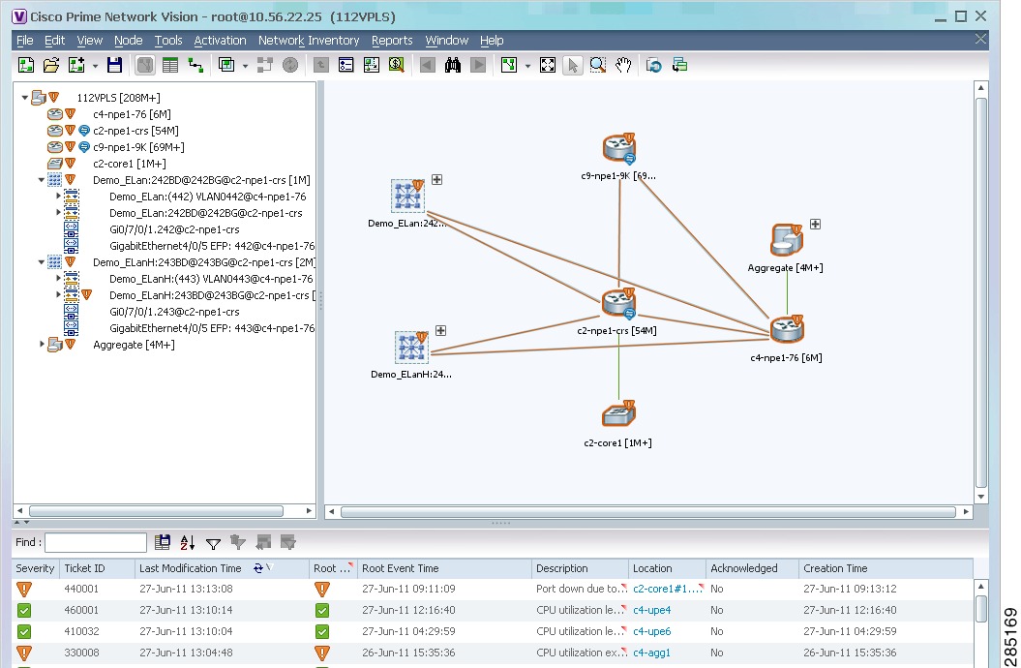Open the c4-upe6 location link

click(652, 631)
